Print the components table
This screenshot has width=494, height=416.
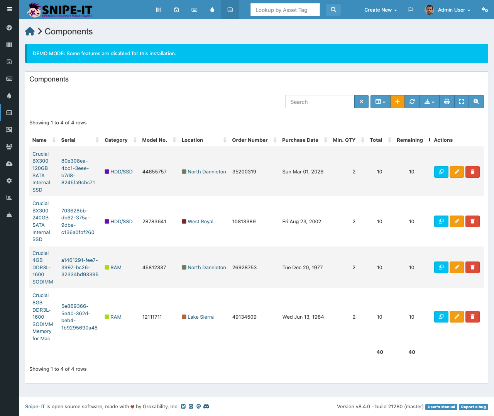tap(447, 102)
